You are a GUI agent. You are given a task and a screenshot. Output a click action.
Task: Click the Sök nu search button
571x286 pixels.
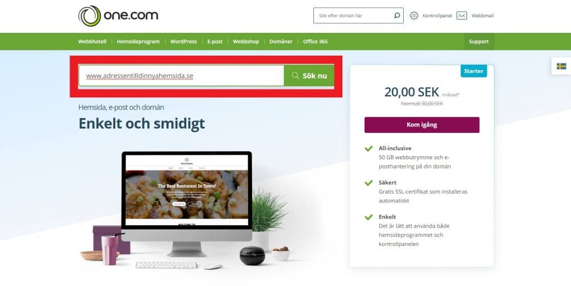309,76
